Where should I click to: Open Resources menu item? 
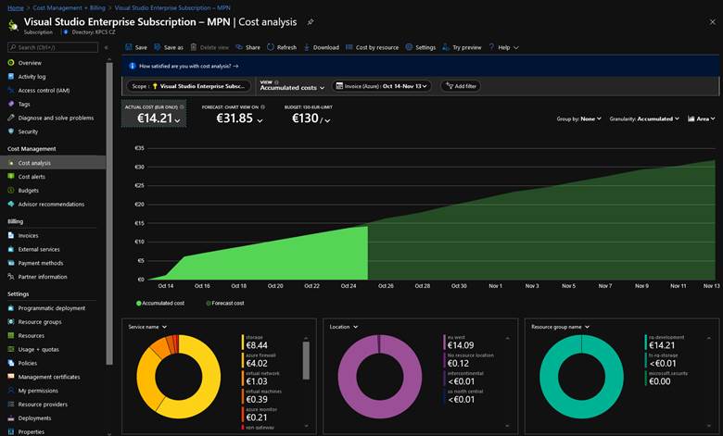click(31, 336)
